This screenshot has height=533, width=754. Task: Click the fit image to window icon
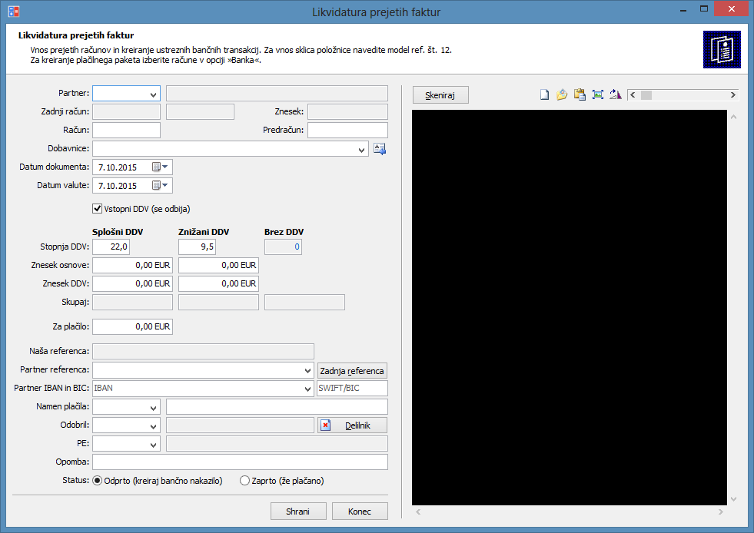click(x=598, y=94)
